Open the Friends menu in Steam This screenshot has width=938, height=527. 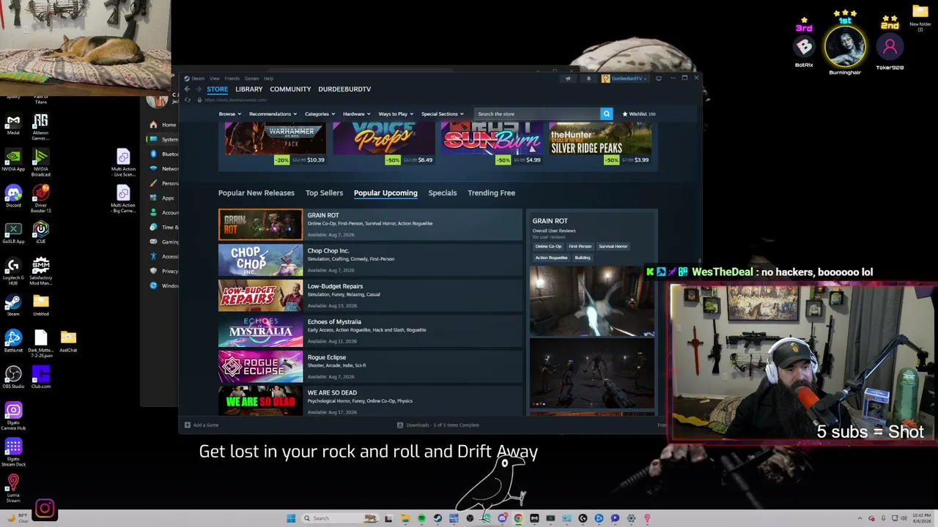[232, 78]
